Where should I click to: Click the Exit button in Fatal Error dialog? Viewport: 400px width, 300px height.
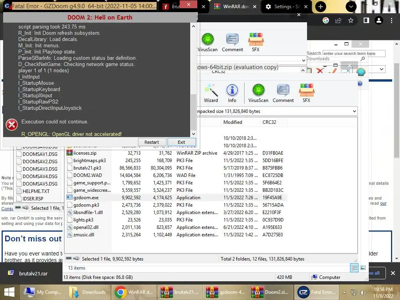pos(181,142)
